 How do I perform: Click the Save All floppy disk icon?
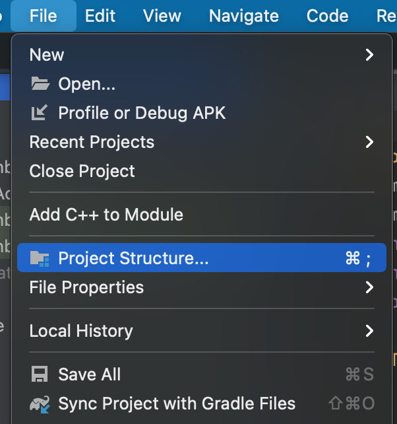40,374
